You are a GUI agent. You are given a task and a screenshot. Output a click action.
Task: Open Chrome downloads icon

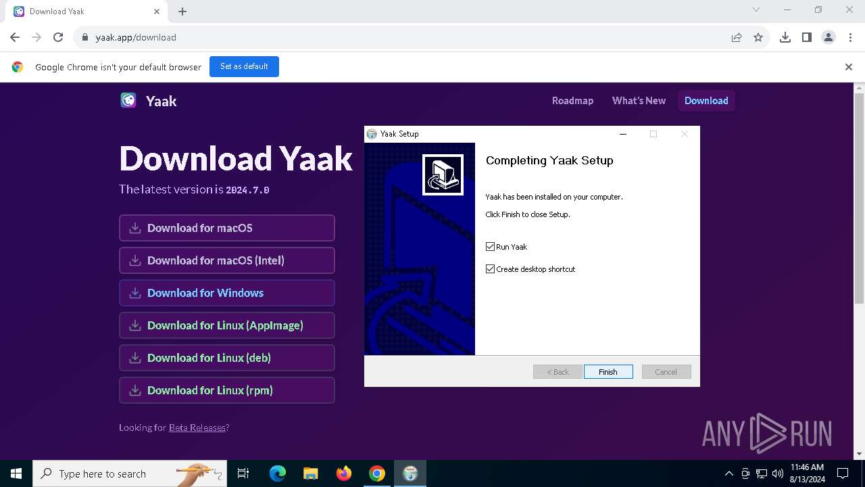[x=785, y=37]
